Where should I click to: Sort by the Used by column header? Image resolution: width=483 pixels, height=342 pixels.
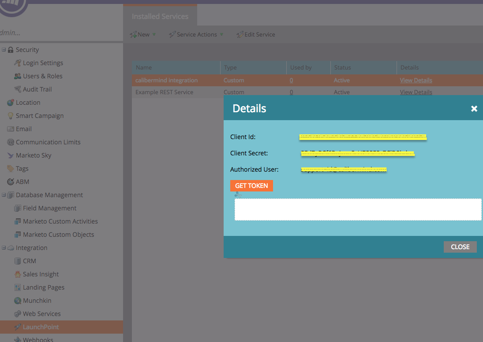point(308,68)
